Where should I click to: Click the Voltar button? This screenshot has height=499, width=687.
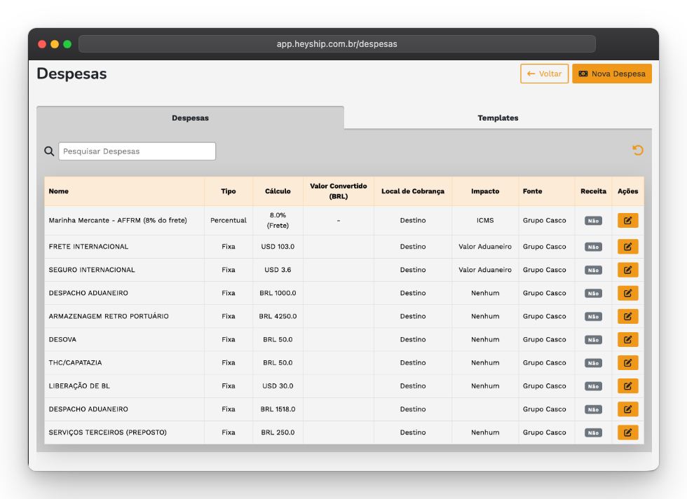[x=544, y=74]
